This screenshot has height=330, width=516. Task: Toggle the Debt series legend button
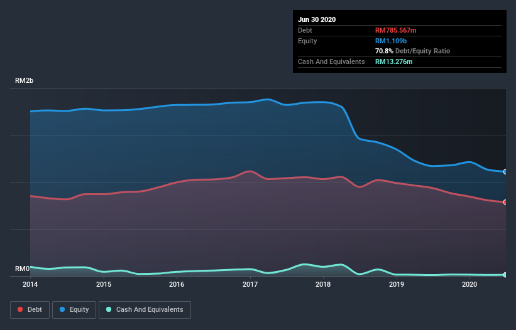pos(30,310)
